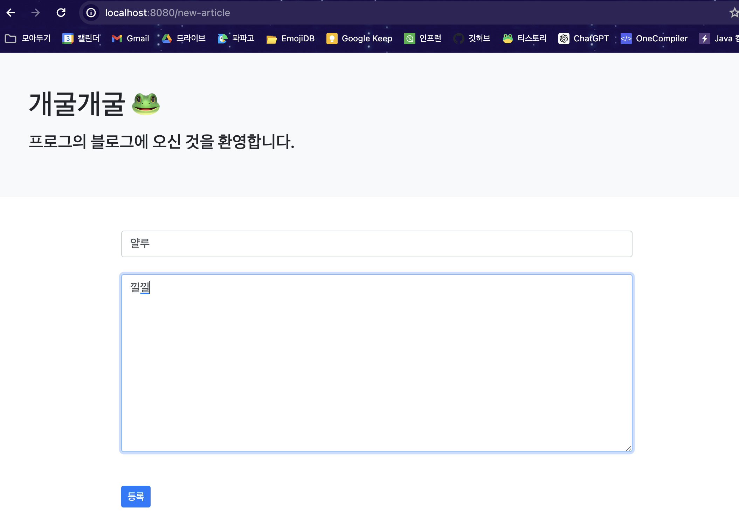Bookmark this page with the star

[734, 13]
